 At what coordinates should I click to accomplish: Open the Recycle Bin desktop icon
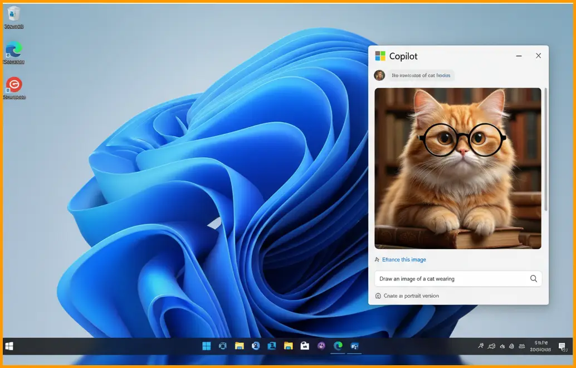click(14, 14)
